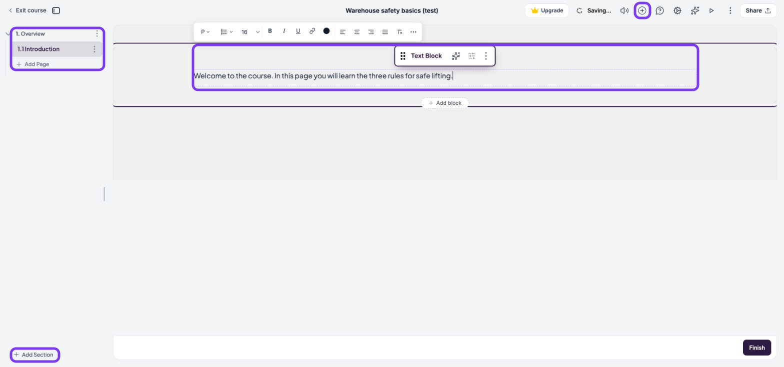The width and height of the screenshot is (784, 367).
Task: Click Add Page in the sidebar
Action: (33, 64)
